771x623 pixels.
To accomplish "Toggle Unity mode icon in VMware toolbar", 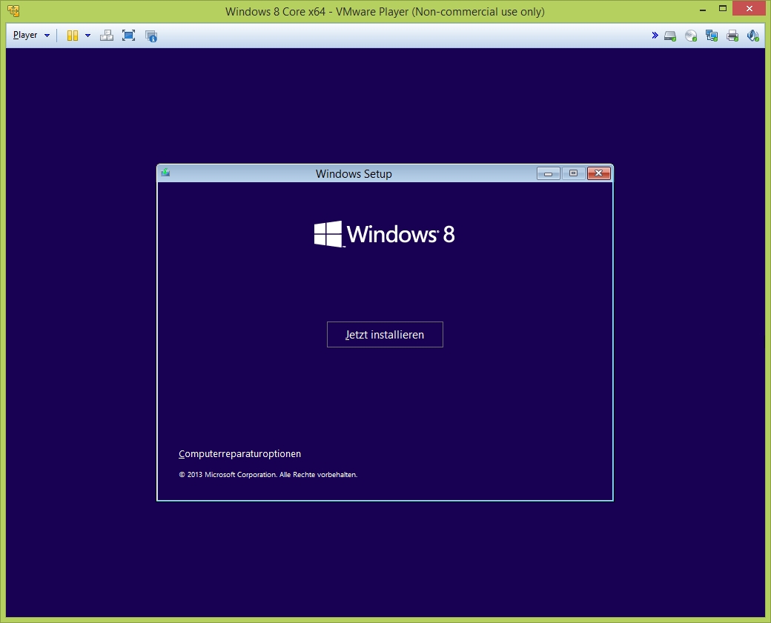I will click(x=151, y=36).
